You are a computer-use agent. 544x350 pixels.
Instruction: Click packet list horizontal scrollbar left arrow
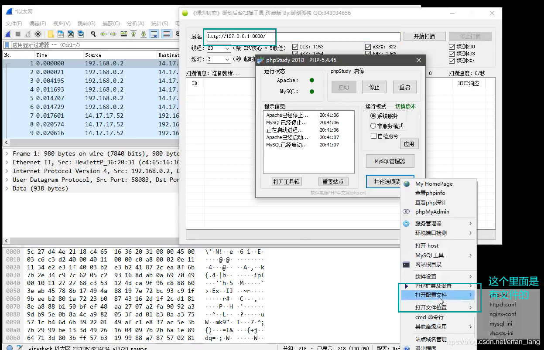(6, 143)
